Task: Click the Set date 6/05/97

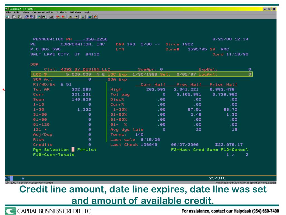Action: pos(186,74)
